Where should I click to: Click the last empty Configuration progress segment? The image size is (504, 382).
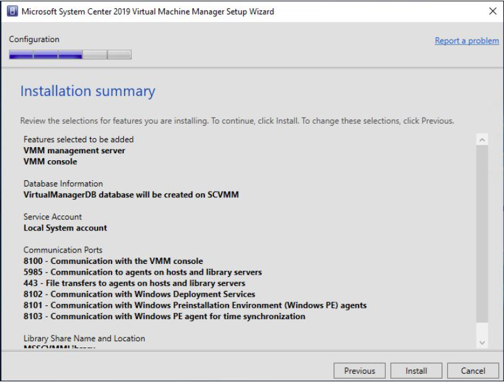120,55
